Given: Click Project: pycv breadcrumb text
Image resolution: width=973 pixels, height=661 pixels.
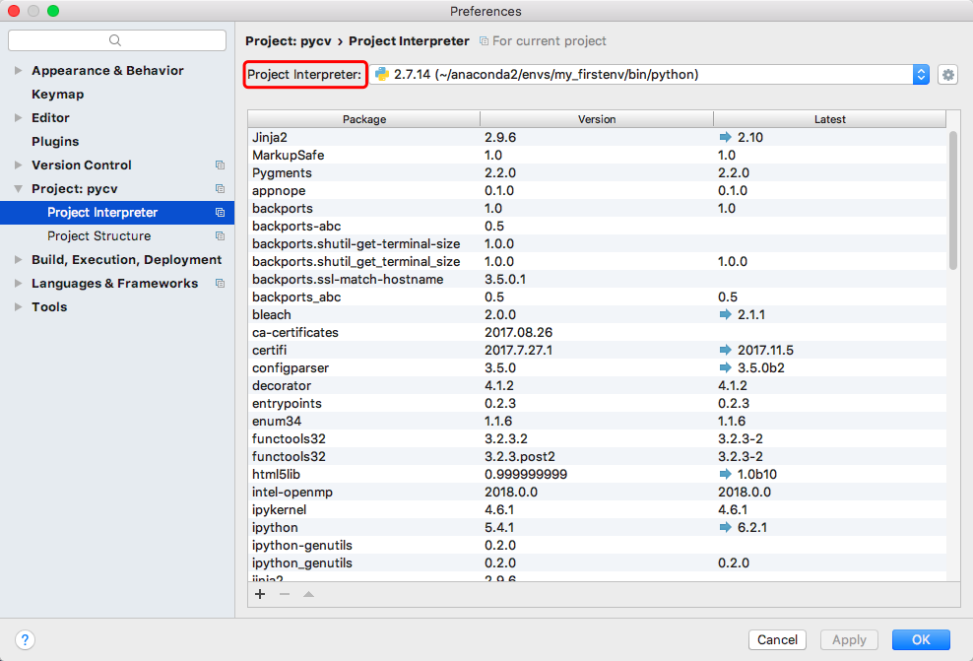Looking at the screenshot, I should [x=289, y=41].
